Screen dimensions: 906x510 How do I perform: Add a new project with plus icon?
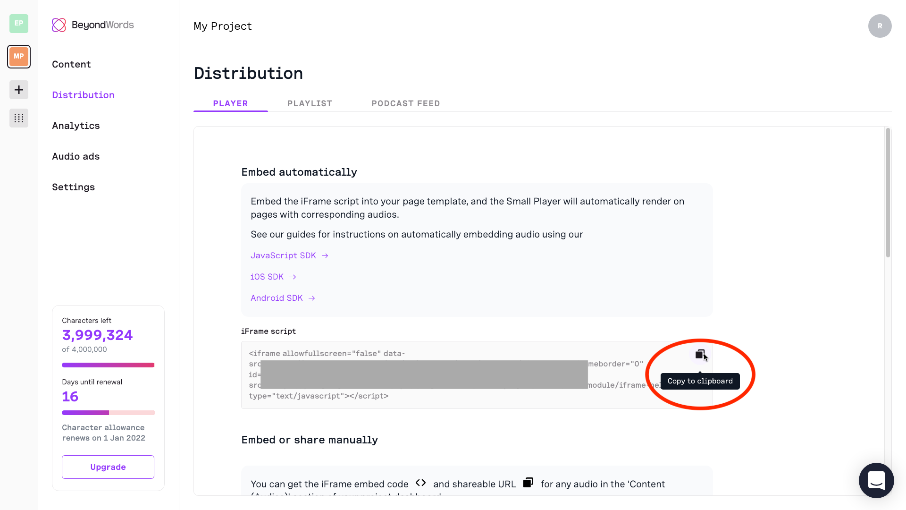point(19,90)
